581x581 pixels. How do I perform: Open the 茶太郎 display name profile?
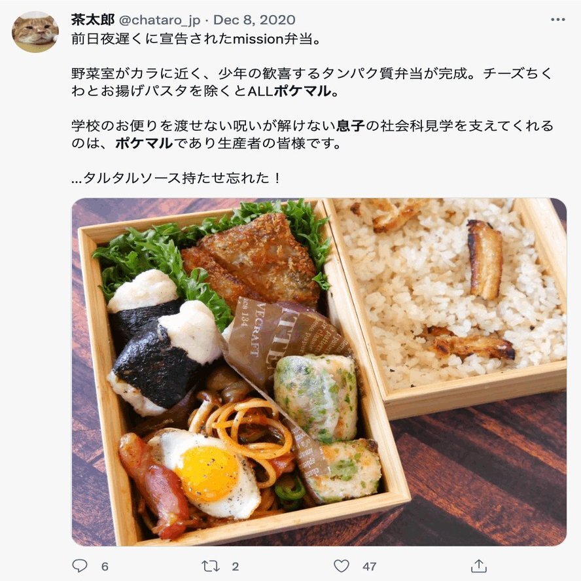click(93, 20)
